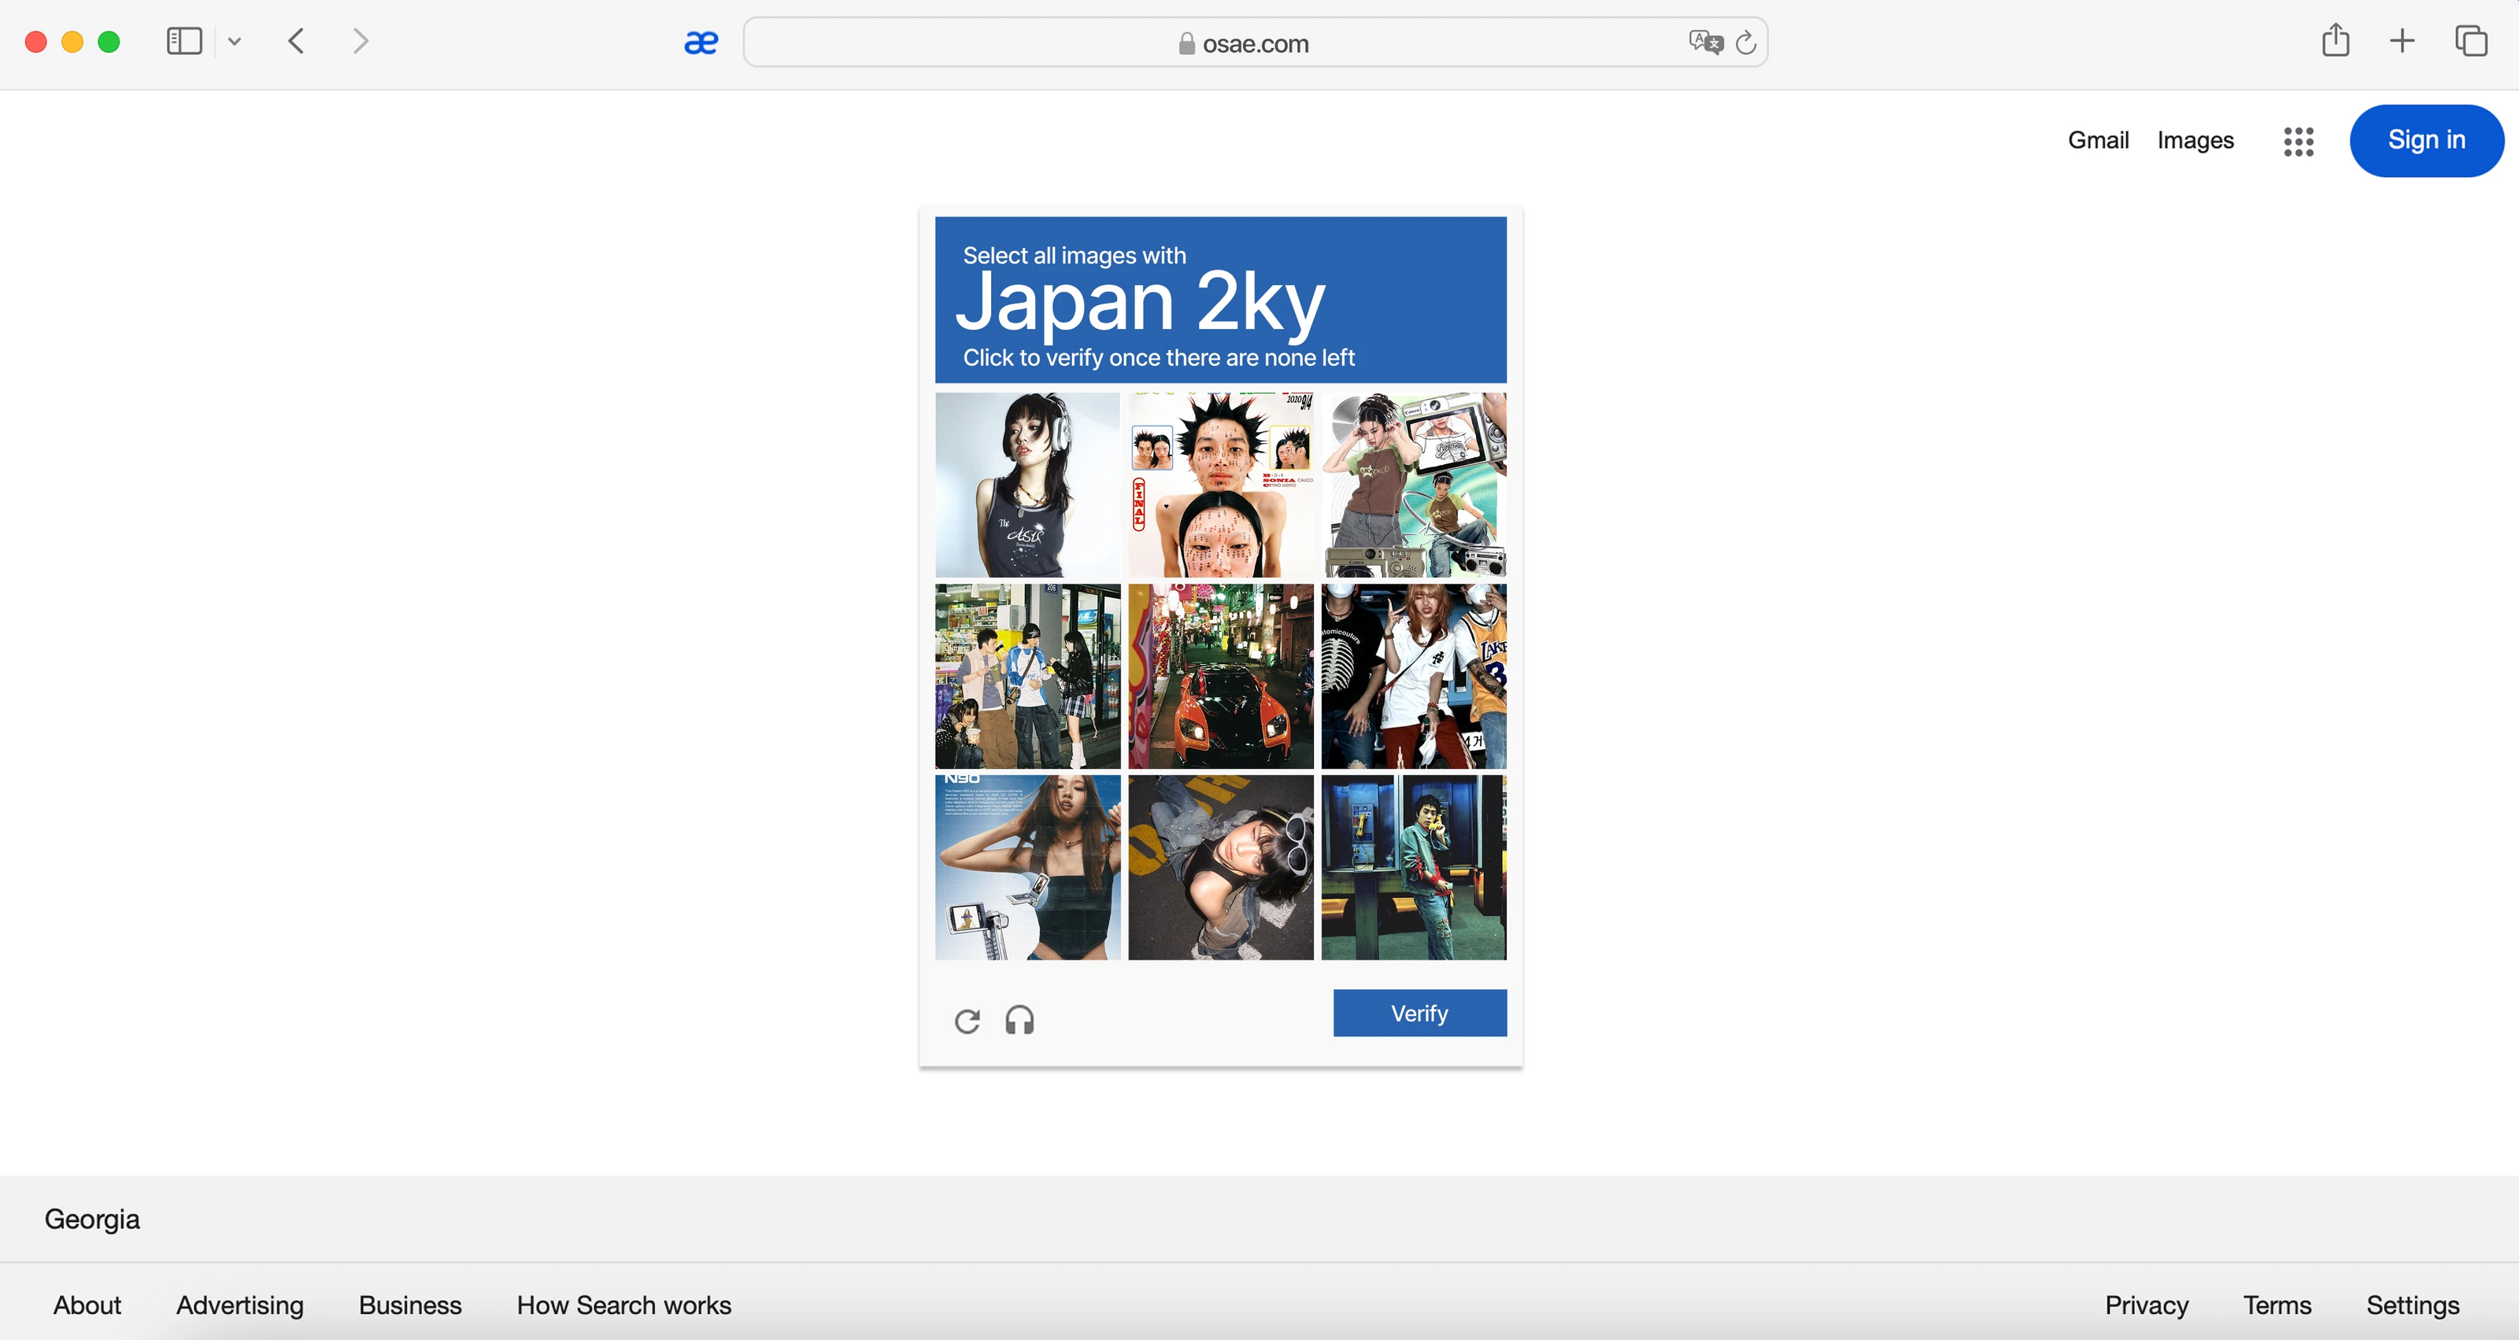Expand the tab group dropdown chevron

[x=235, y=41]
